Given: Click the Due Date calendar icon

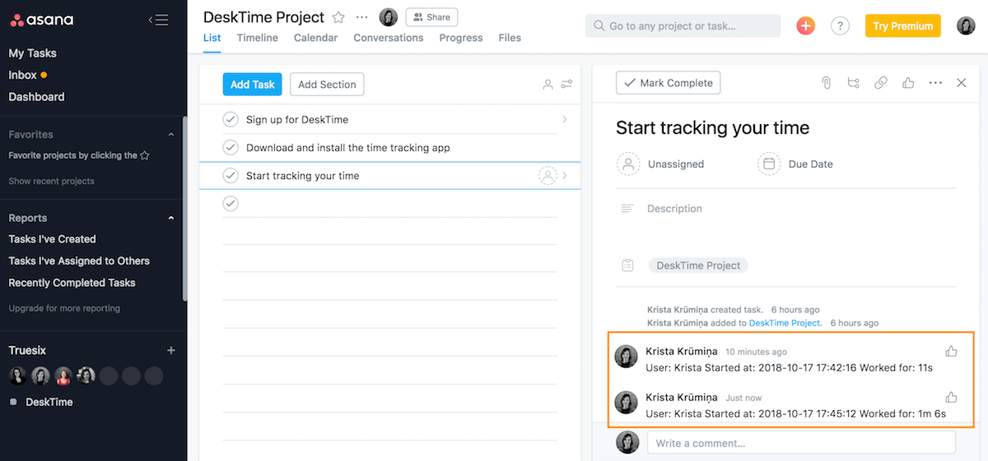Looking at the screenshot, I should click(x=769, y=164).
